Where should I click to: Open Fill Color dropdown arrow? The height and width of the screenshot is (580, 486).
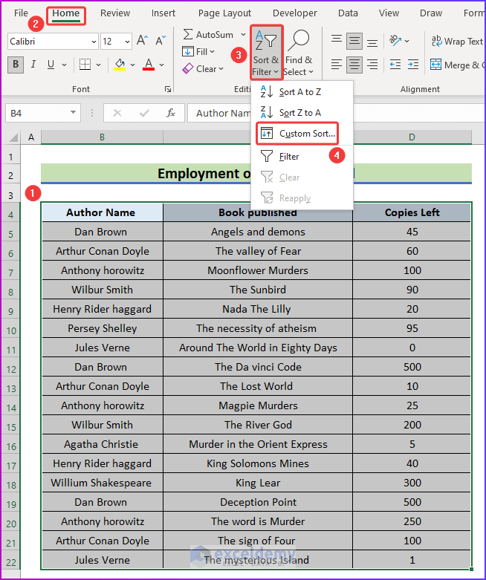[x=133, y=65]
